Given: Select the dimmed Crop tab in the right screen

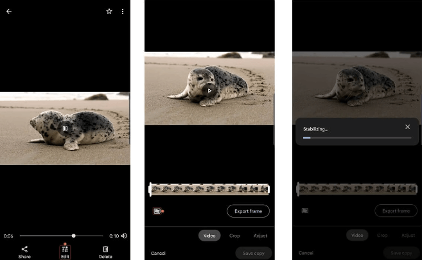Looking at the screenshot, I should (382, 235).
